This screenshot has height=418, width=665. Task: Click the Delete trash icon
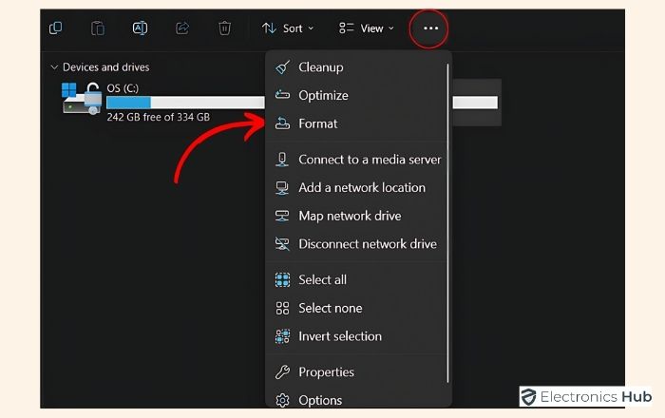click(224, 28)
